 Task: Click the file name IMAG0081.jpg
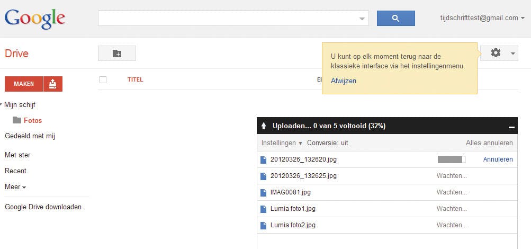tap(291, 192)
